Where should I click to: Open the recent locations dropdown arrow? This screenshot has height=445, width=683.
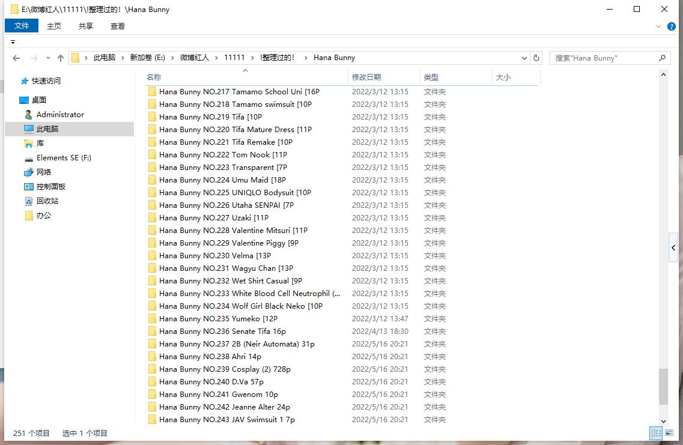[x=48, y=58]
